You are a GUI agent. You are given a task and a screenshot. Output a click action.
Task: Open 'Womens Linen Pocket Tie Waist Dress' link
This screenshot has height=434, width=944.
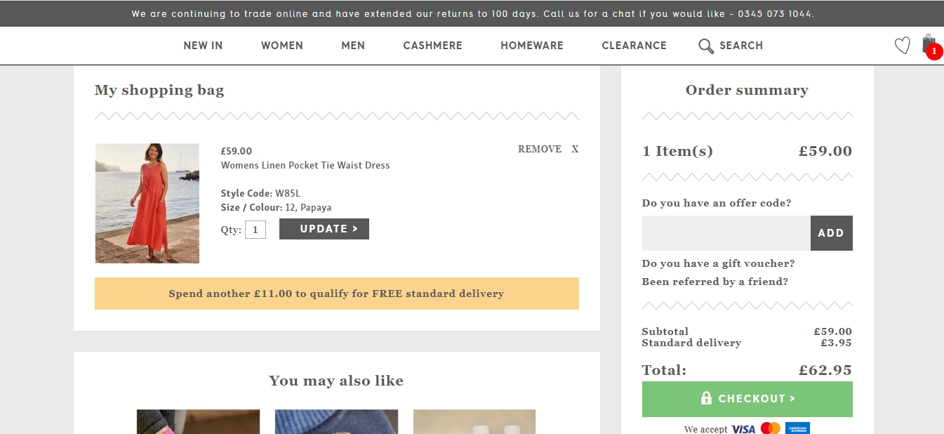coord(305,166)
